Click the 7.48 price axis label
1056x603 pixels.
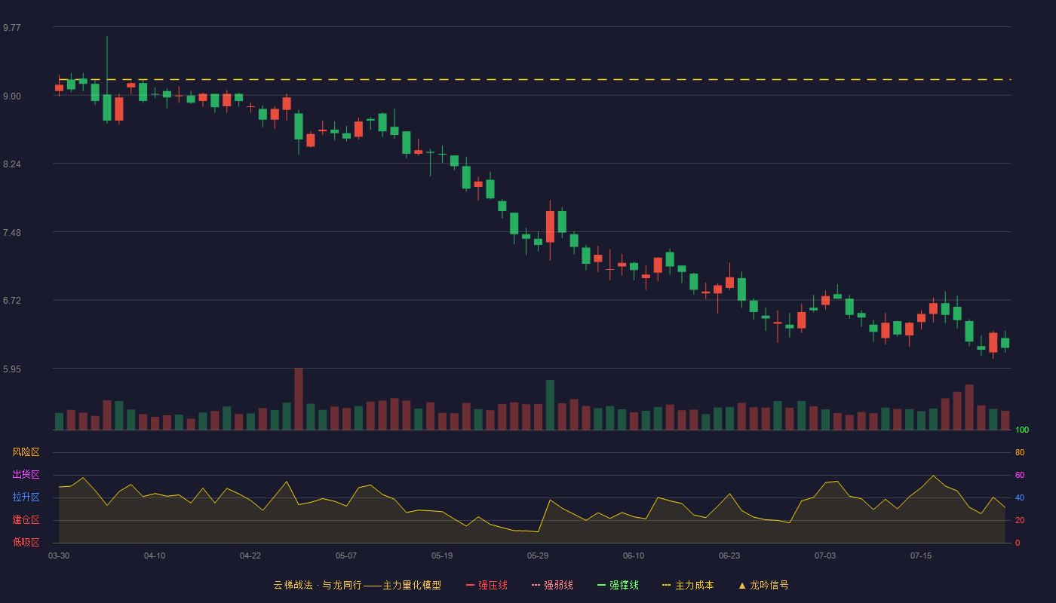pos(12,233)
